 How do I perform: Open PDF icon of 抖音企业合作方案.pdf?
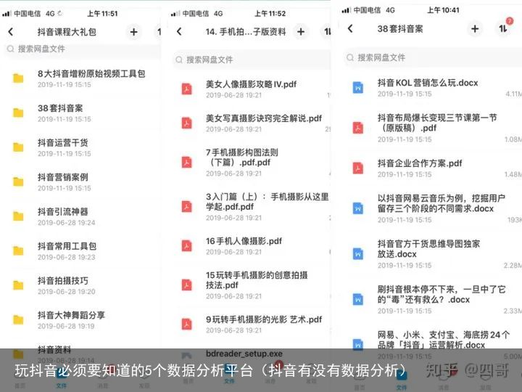click(358, 168)
